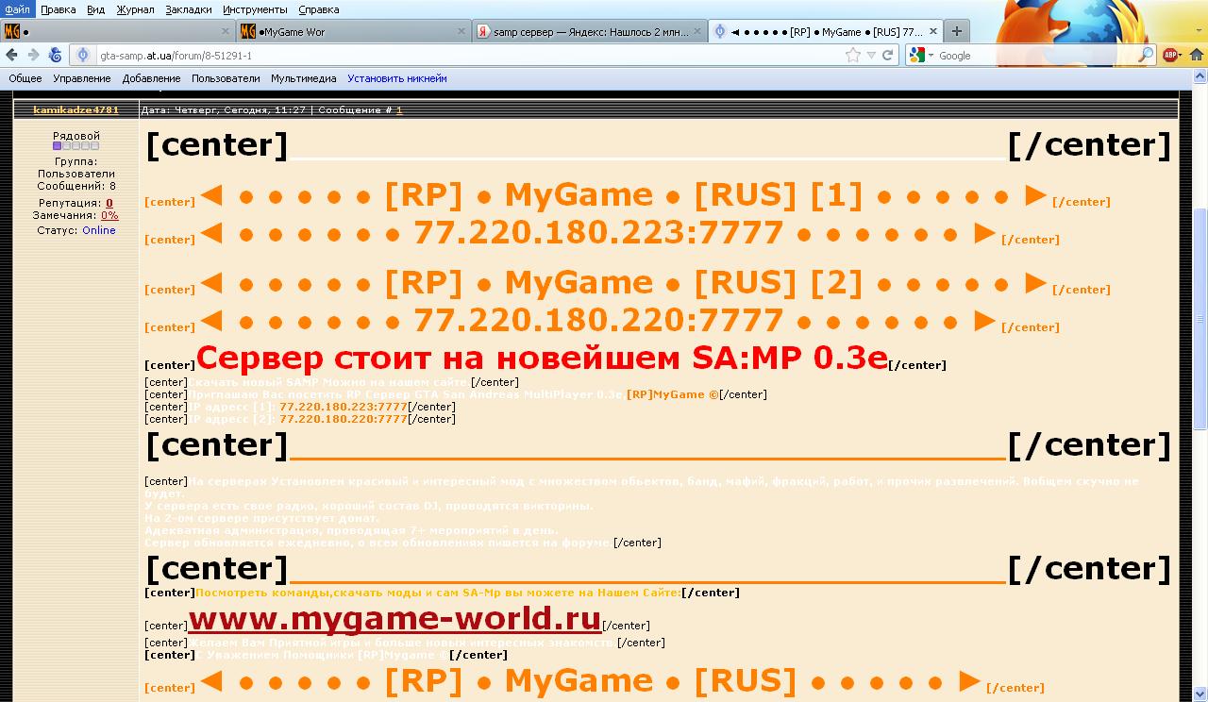Click the site identity icon in the address bar
This screenshot has width=1208, height=702.
(x=84, y=56)
